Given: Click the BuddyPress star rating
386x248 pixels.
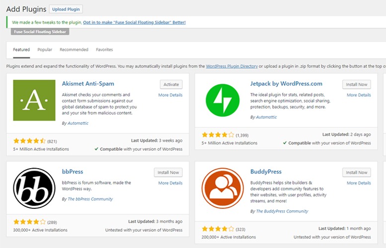Looking at the screenshot, I should pyautogui.click(x=218, y=229).
